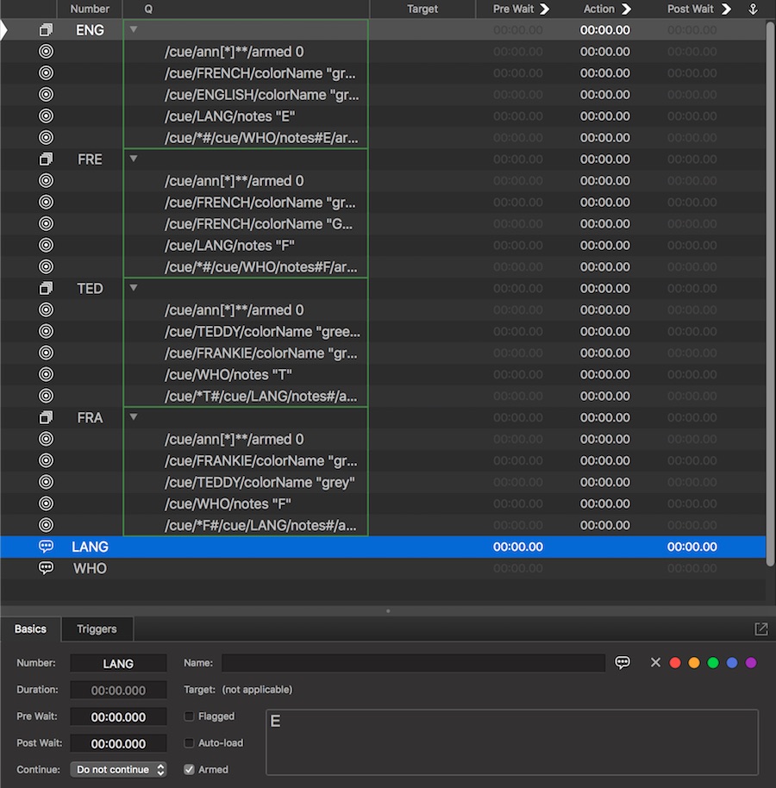This screenshot has width=776, height=788.
Task: Click the network cue icon for /cue/WHO/notes "T"
Action: [47, 375]
